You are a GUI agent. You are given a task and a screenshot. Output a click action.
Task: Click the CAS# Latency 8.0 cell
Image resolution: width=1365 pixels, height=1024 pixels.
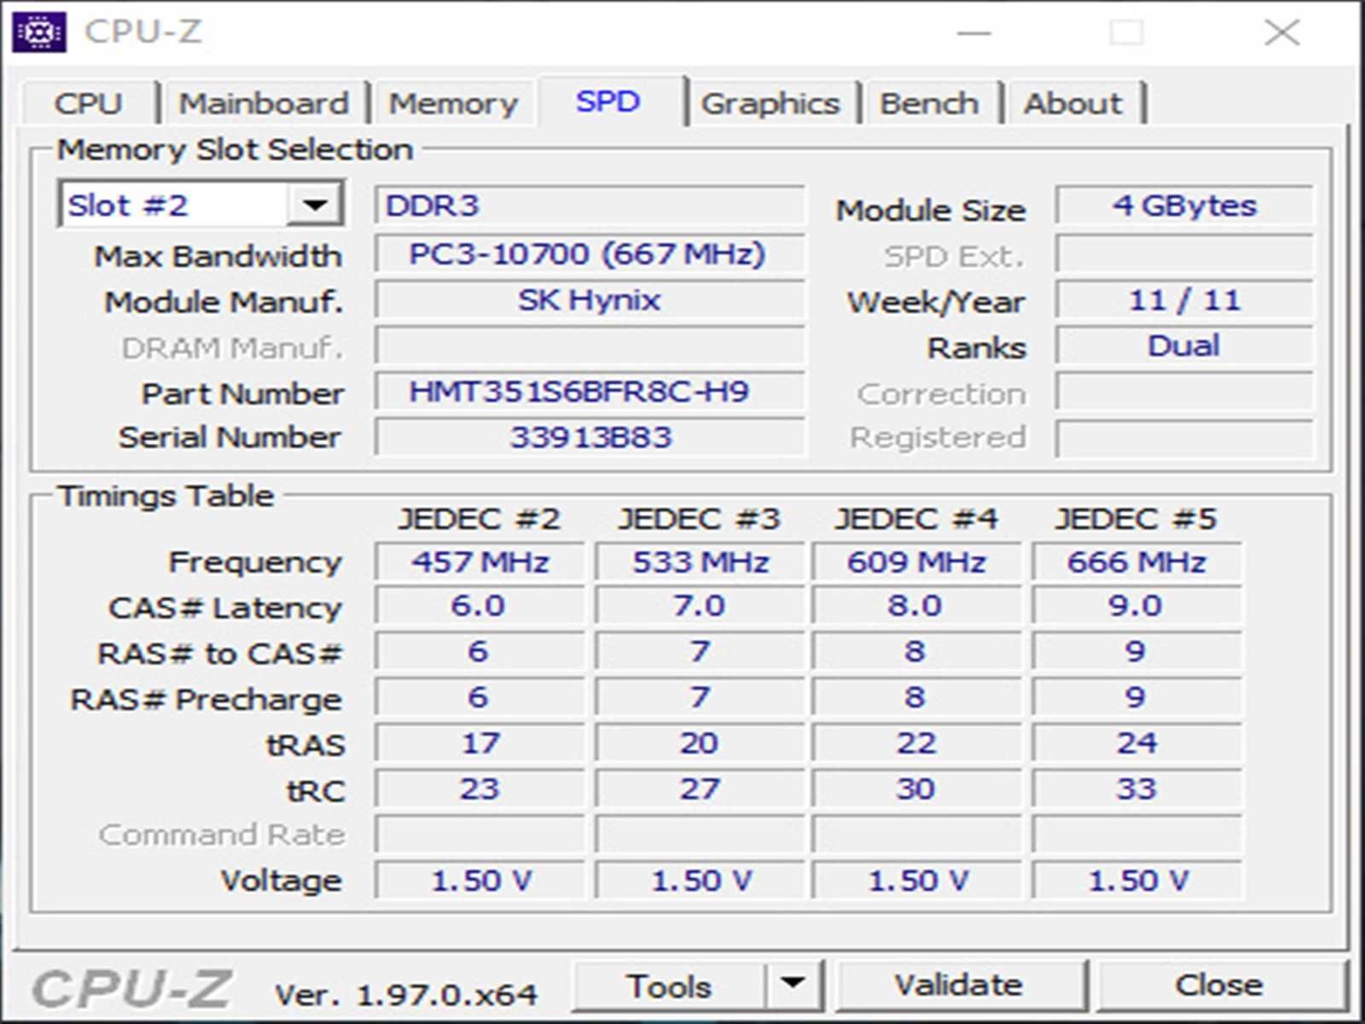click(917, 606)
